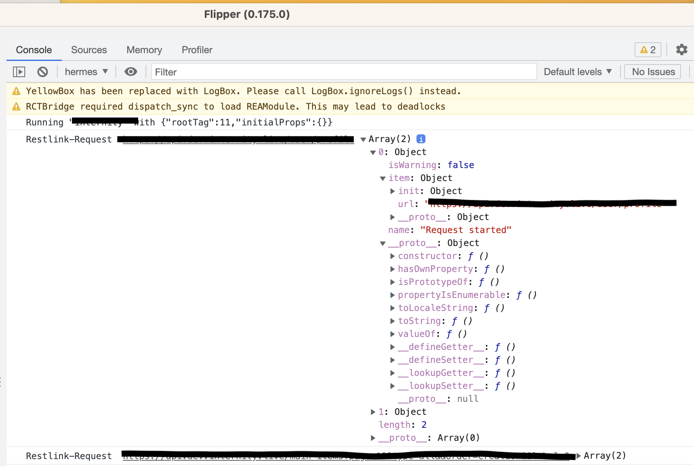694x466 pixels.
Task: Click inside the Filter input field
Action: click(x=284, y=72)
